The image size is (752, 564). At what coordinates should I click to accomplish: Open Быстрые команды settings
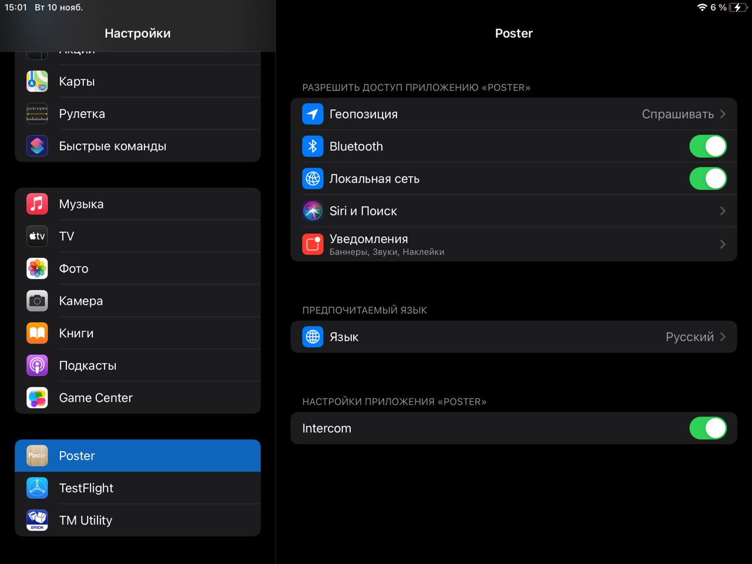pos(137,146)
